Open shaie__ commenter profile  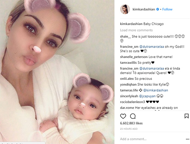(125, 36)
